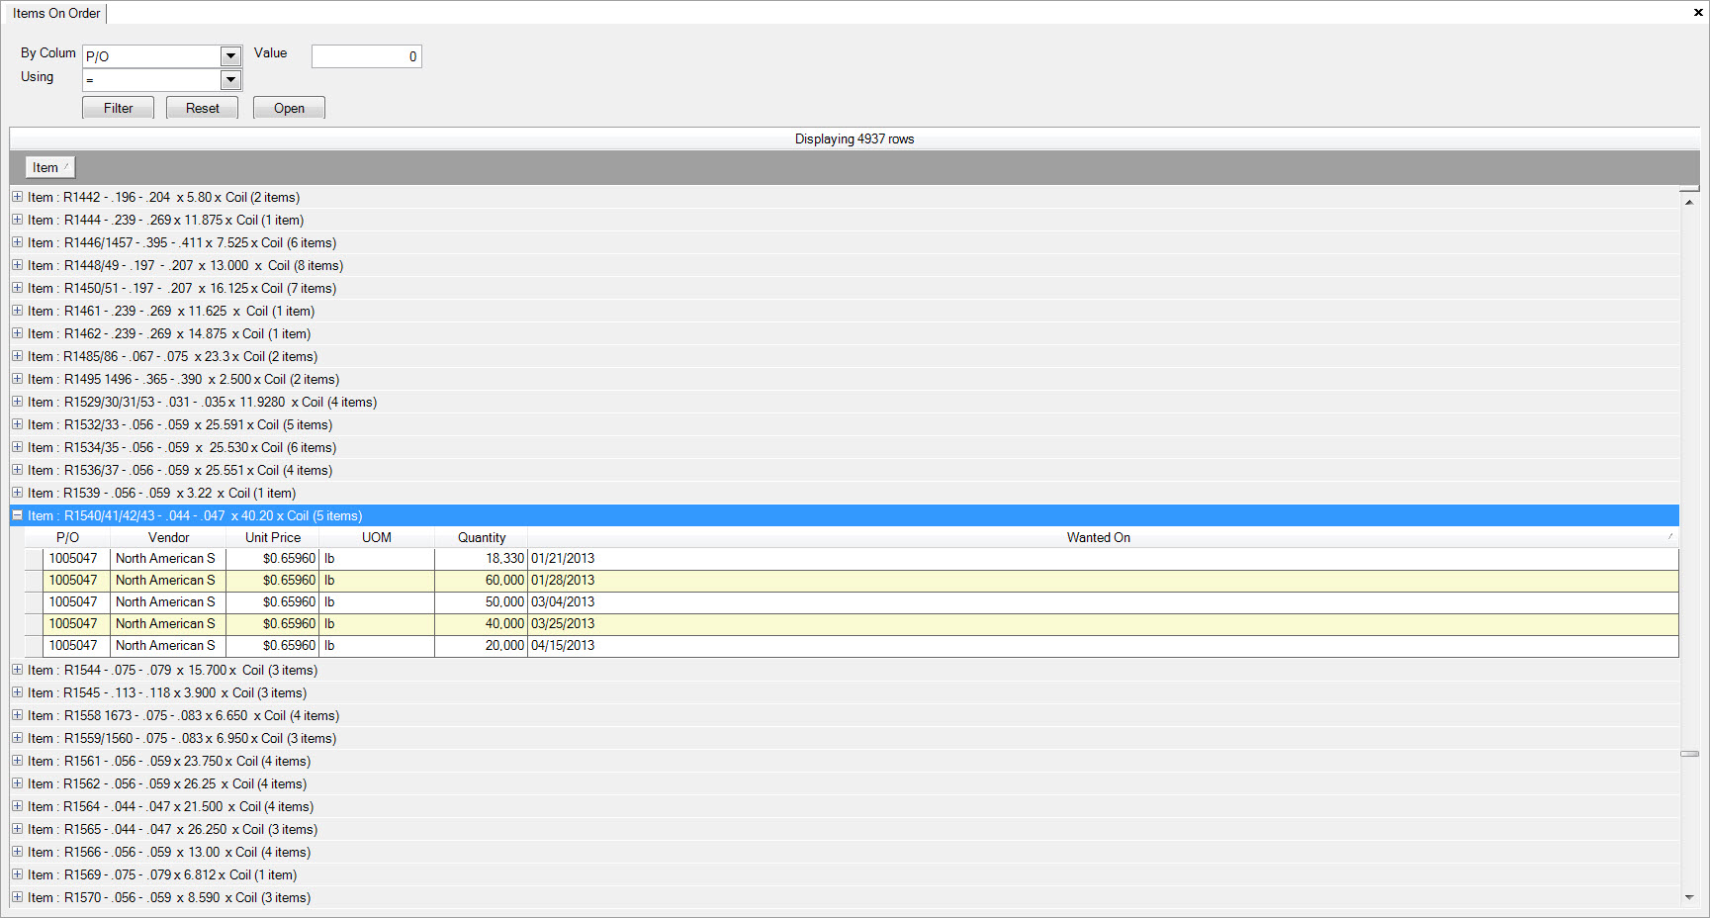Open the Using operator dropdown arrow
Image resolution: width=1710 pixels, height=918 pixels.
coord(230,80)
